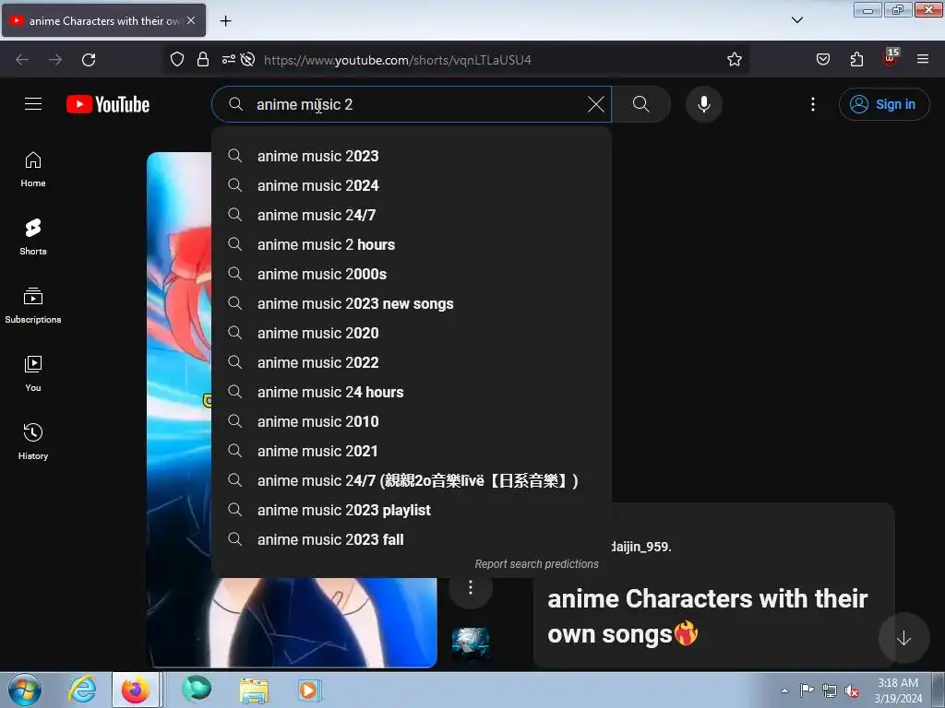Choose suggestion anime music 2010
Image resolution: width=945 pixels, height=708 pixels.
411,421
